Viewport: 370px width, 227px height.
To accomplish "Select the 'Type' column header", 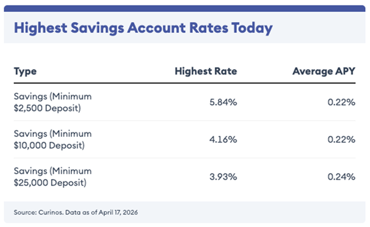I will point(25,72).
